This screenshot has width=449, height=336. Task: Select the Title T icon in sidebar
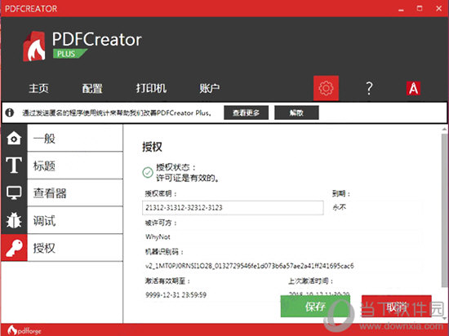point(14,166)
